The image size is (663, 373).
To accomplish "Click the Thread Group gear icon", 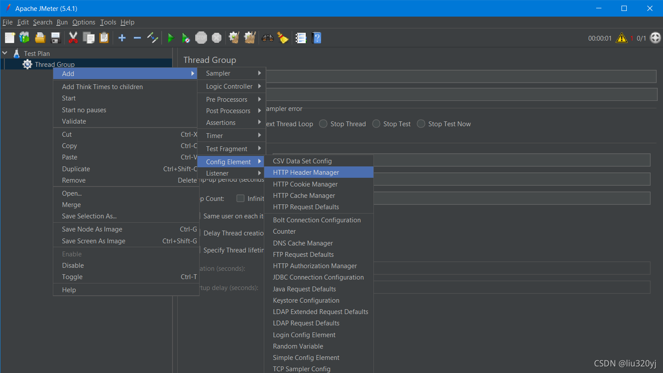I will pos(28,64).
